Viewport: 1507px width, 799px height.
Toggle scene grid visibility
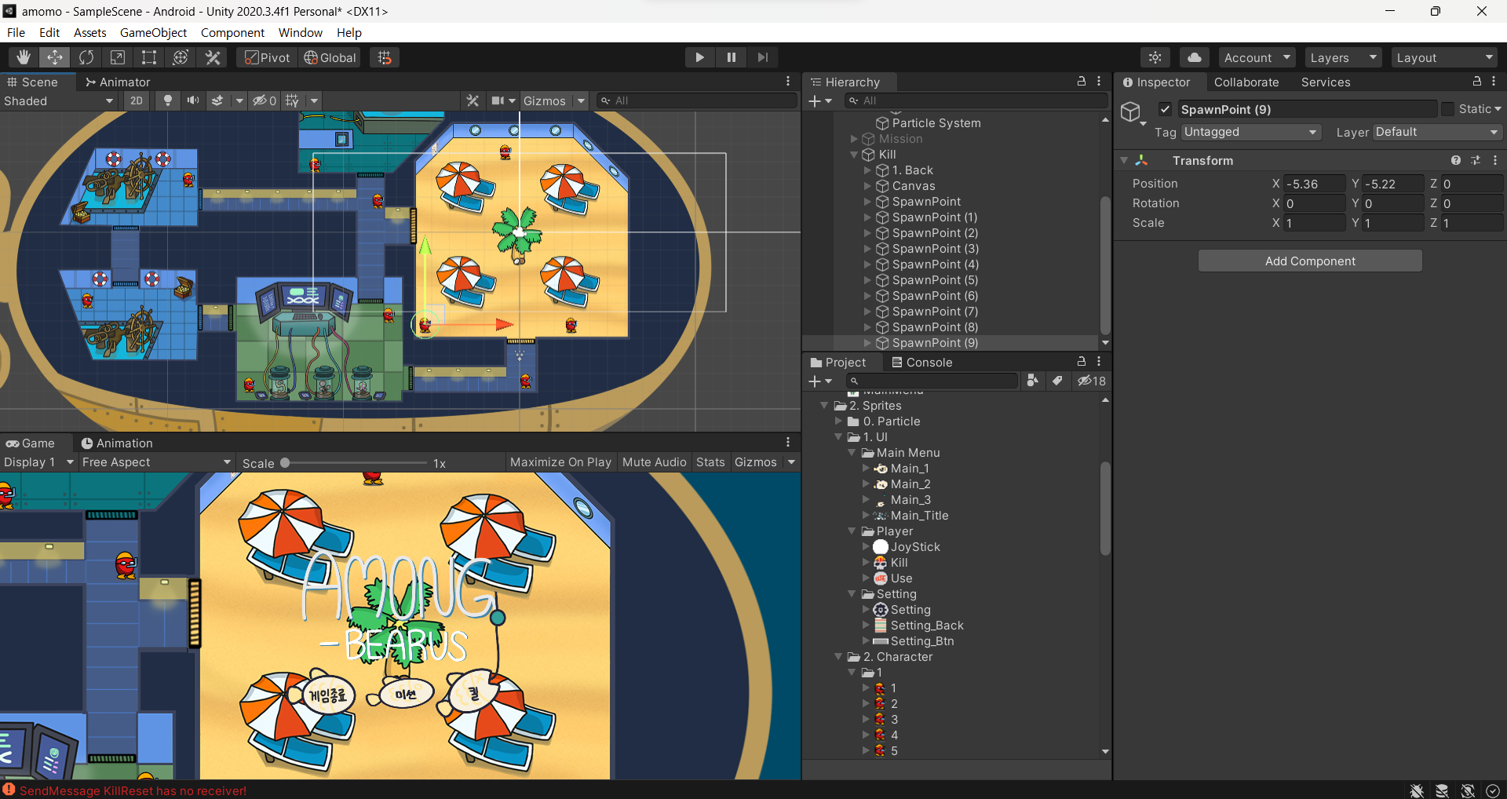pyautogui.click(x=292, y=100)
